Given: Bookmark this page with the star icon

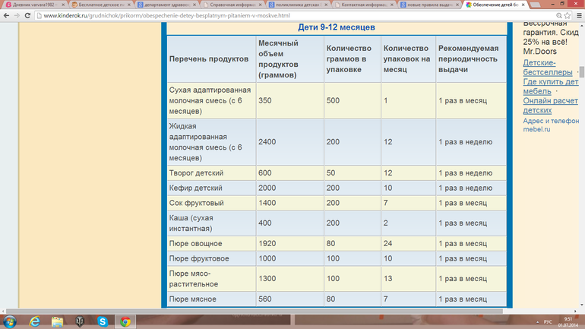Looking at the screenshot, I should coord(568,16).
